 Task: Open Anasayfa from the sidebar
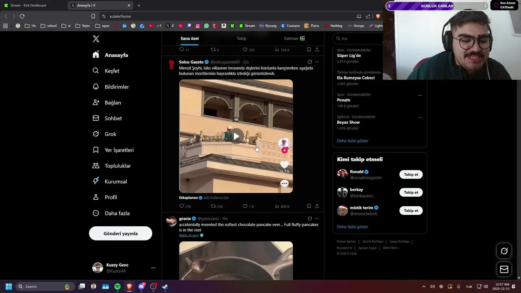[110, 55]
